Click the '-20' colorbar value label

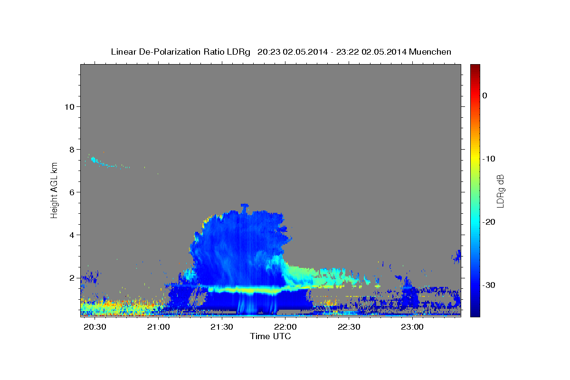pyautogui.click(x=489, y=222)
